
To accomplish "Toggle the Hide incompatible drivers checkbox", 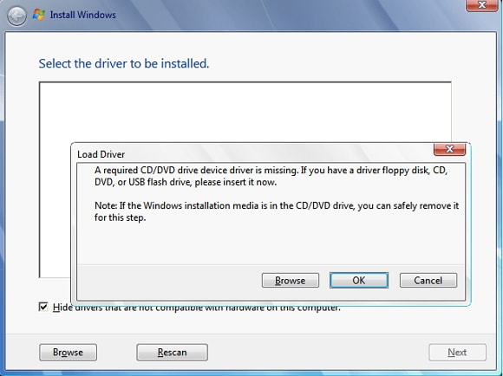I will pyautogui.click(x=43, y=307).
